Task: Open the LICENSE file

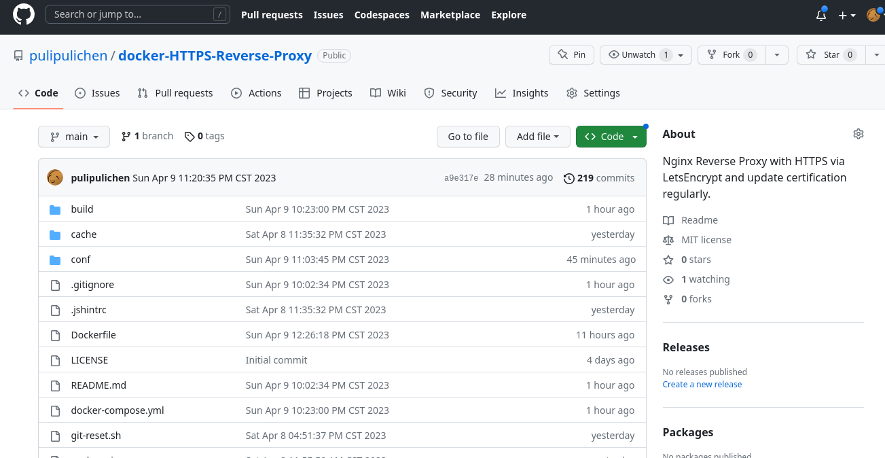Action: point(90,360)
